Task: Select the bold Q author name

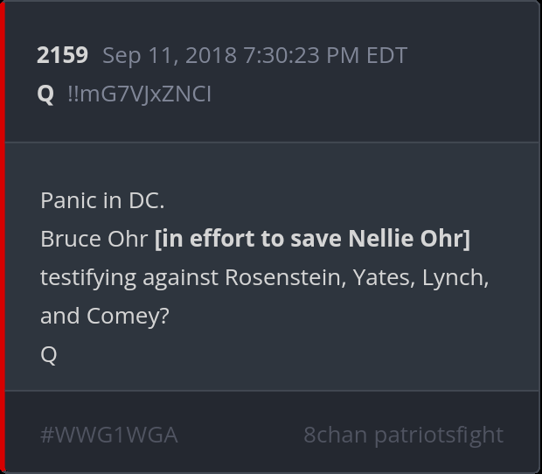Action: pos(45,94)
